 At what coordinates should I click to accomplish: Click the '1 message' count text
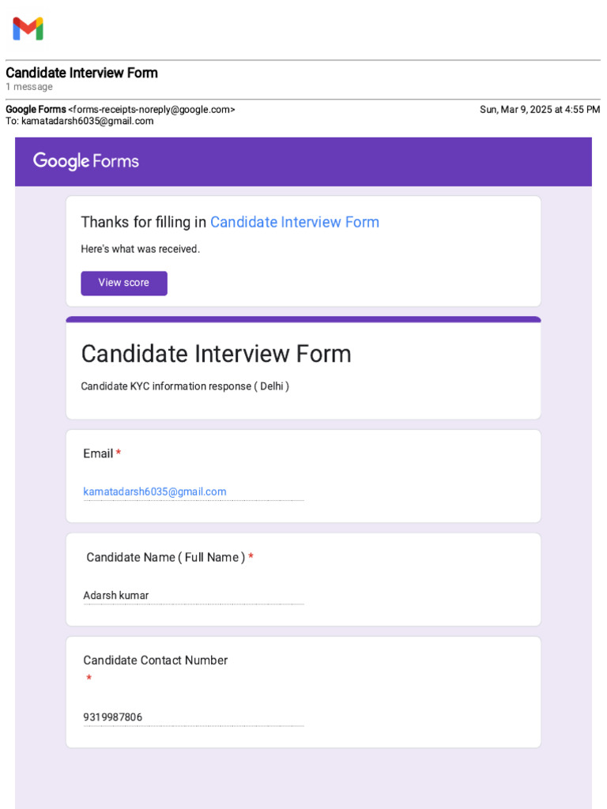(x=29, y=87)
